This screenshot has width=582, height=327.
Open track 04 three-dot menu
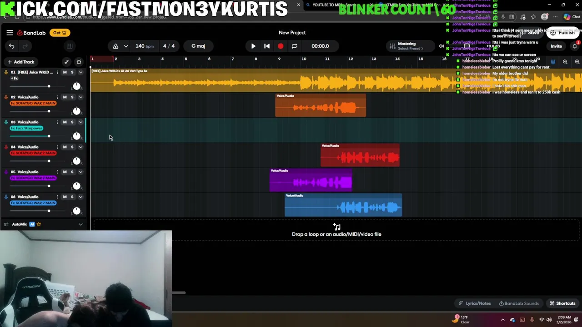pos(57,147)
